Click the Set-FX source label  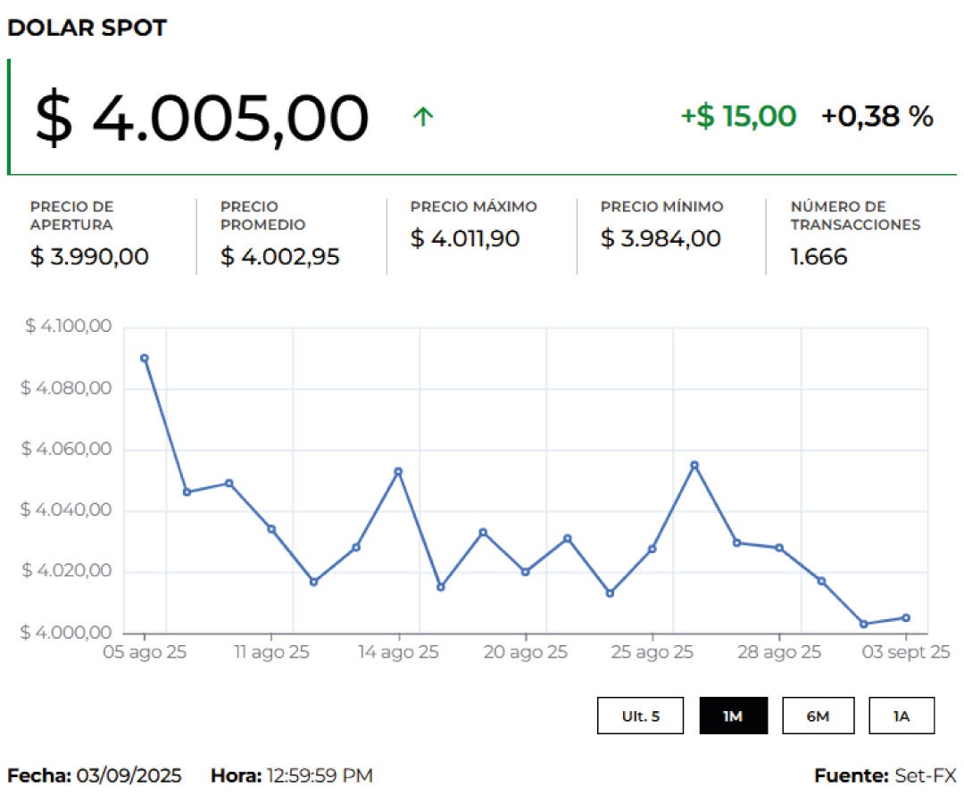pos(925,775)
